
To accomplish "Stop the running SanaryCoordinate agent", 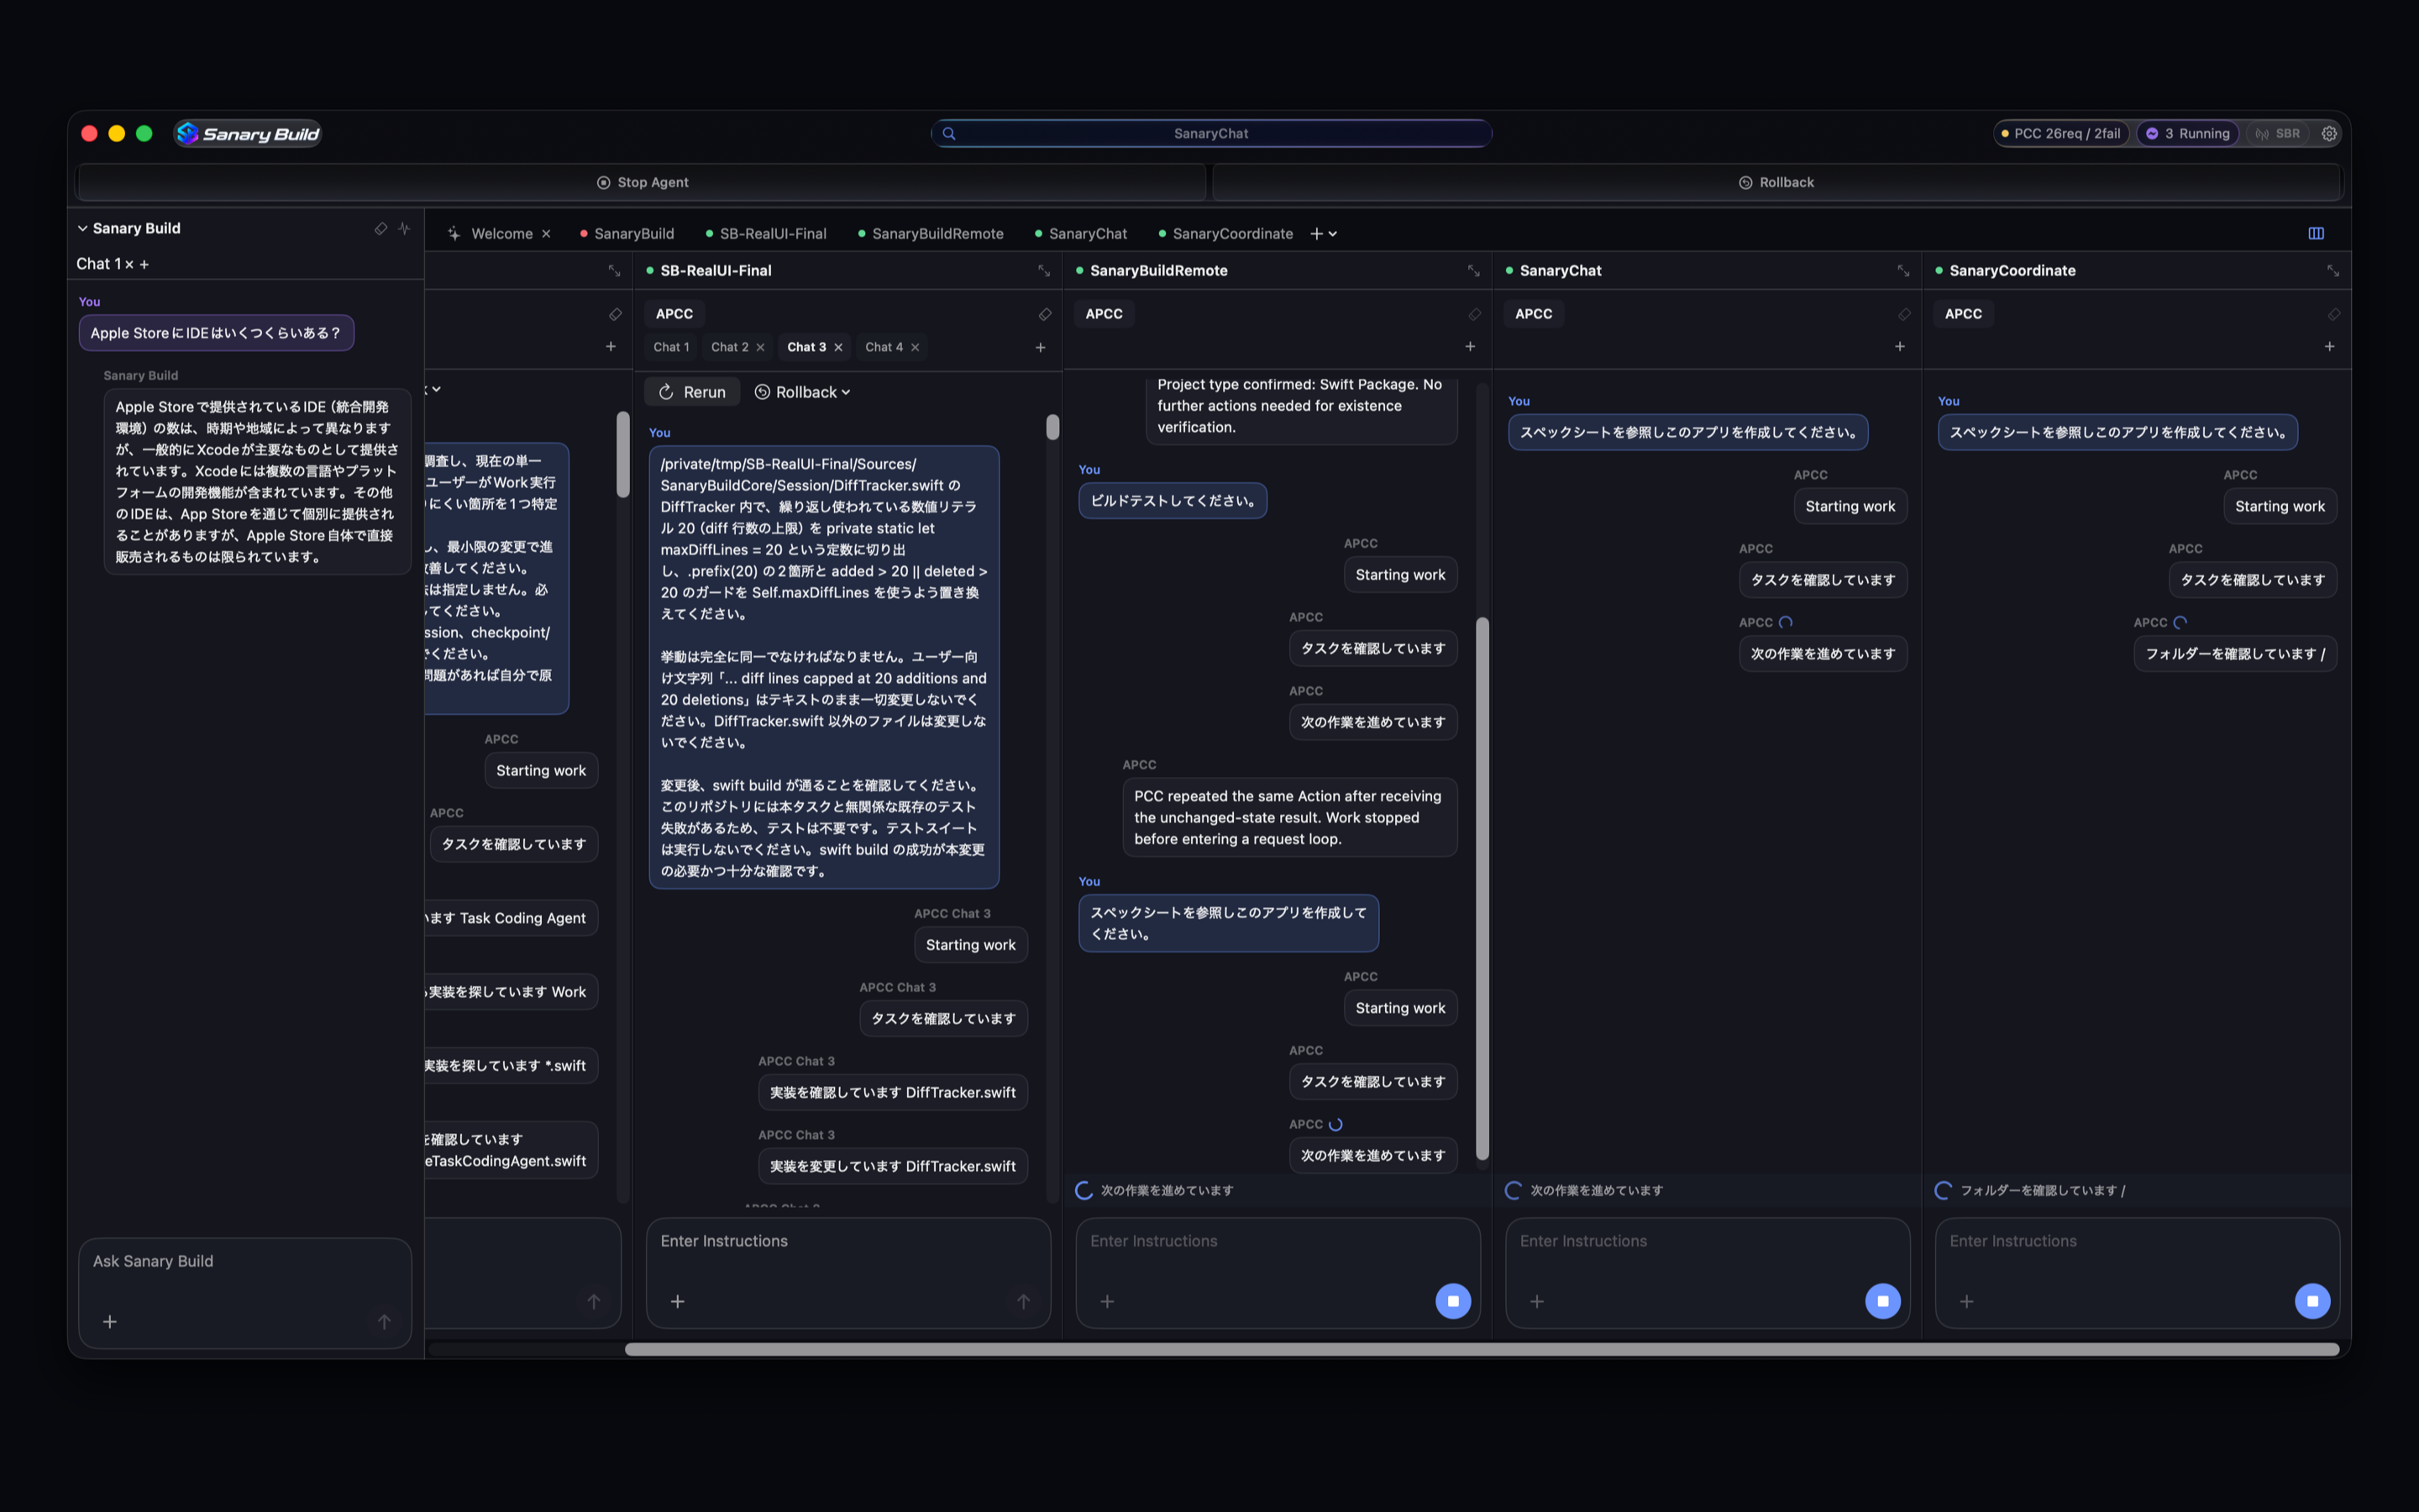I will (2312, 1301).
